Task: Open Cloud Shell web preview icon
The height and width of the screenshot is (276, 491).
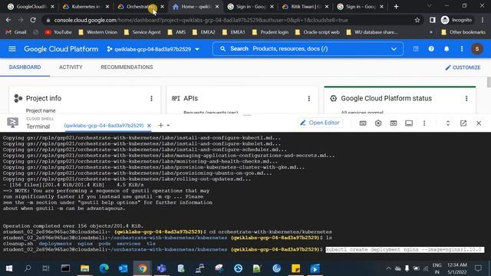Action: [394, 123]
